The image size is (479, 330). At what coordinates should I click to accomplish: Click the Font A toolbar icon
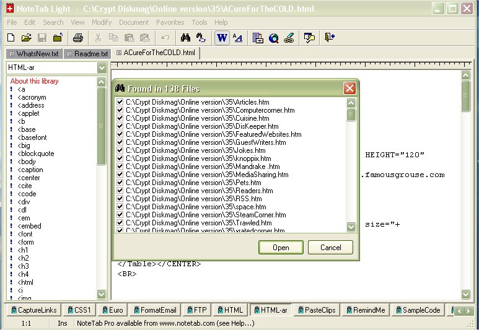pos(238,38)
